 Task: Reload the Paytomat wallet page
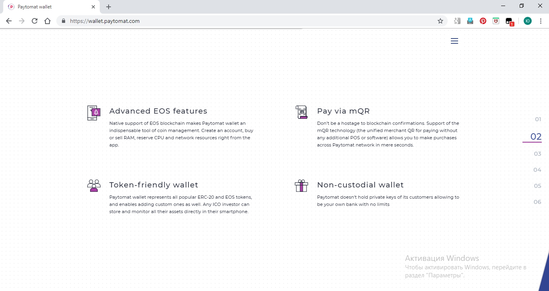click(35, 21)
